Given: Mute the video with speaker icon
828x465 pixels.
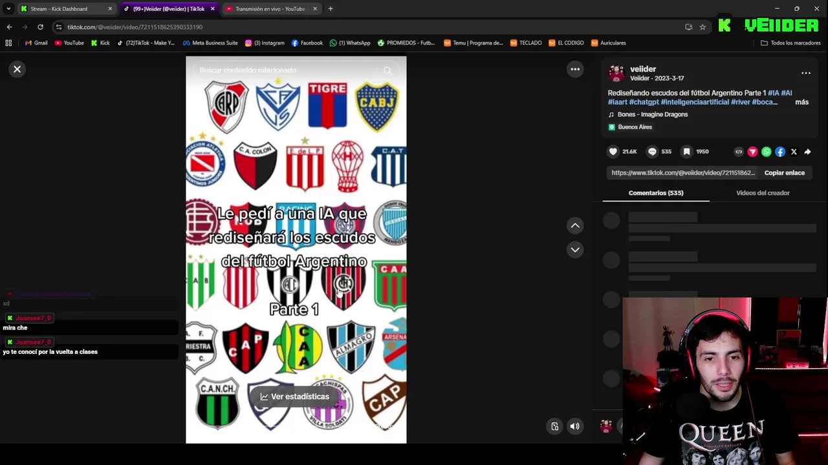Looking at the screenshot, I should [x=574, y=426].
